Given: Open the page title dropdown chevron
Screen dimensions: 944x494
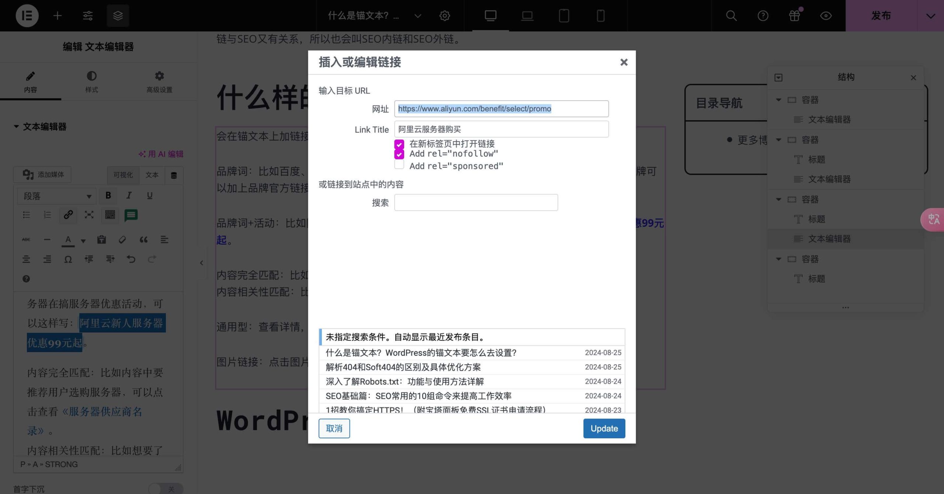Looking at the screenshot, I should pyautogui.click(x=418, y=15).
